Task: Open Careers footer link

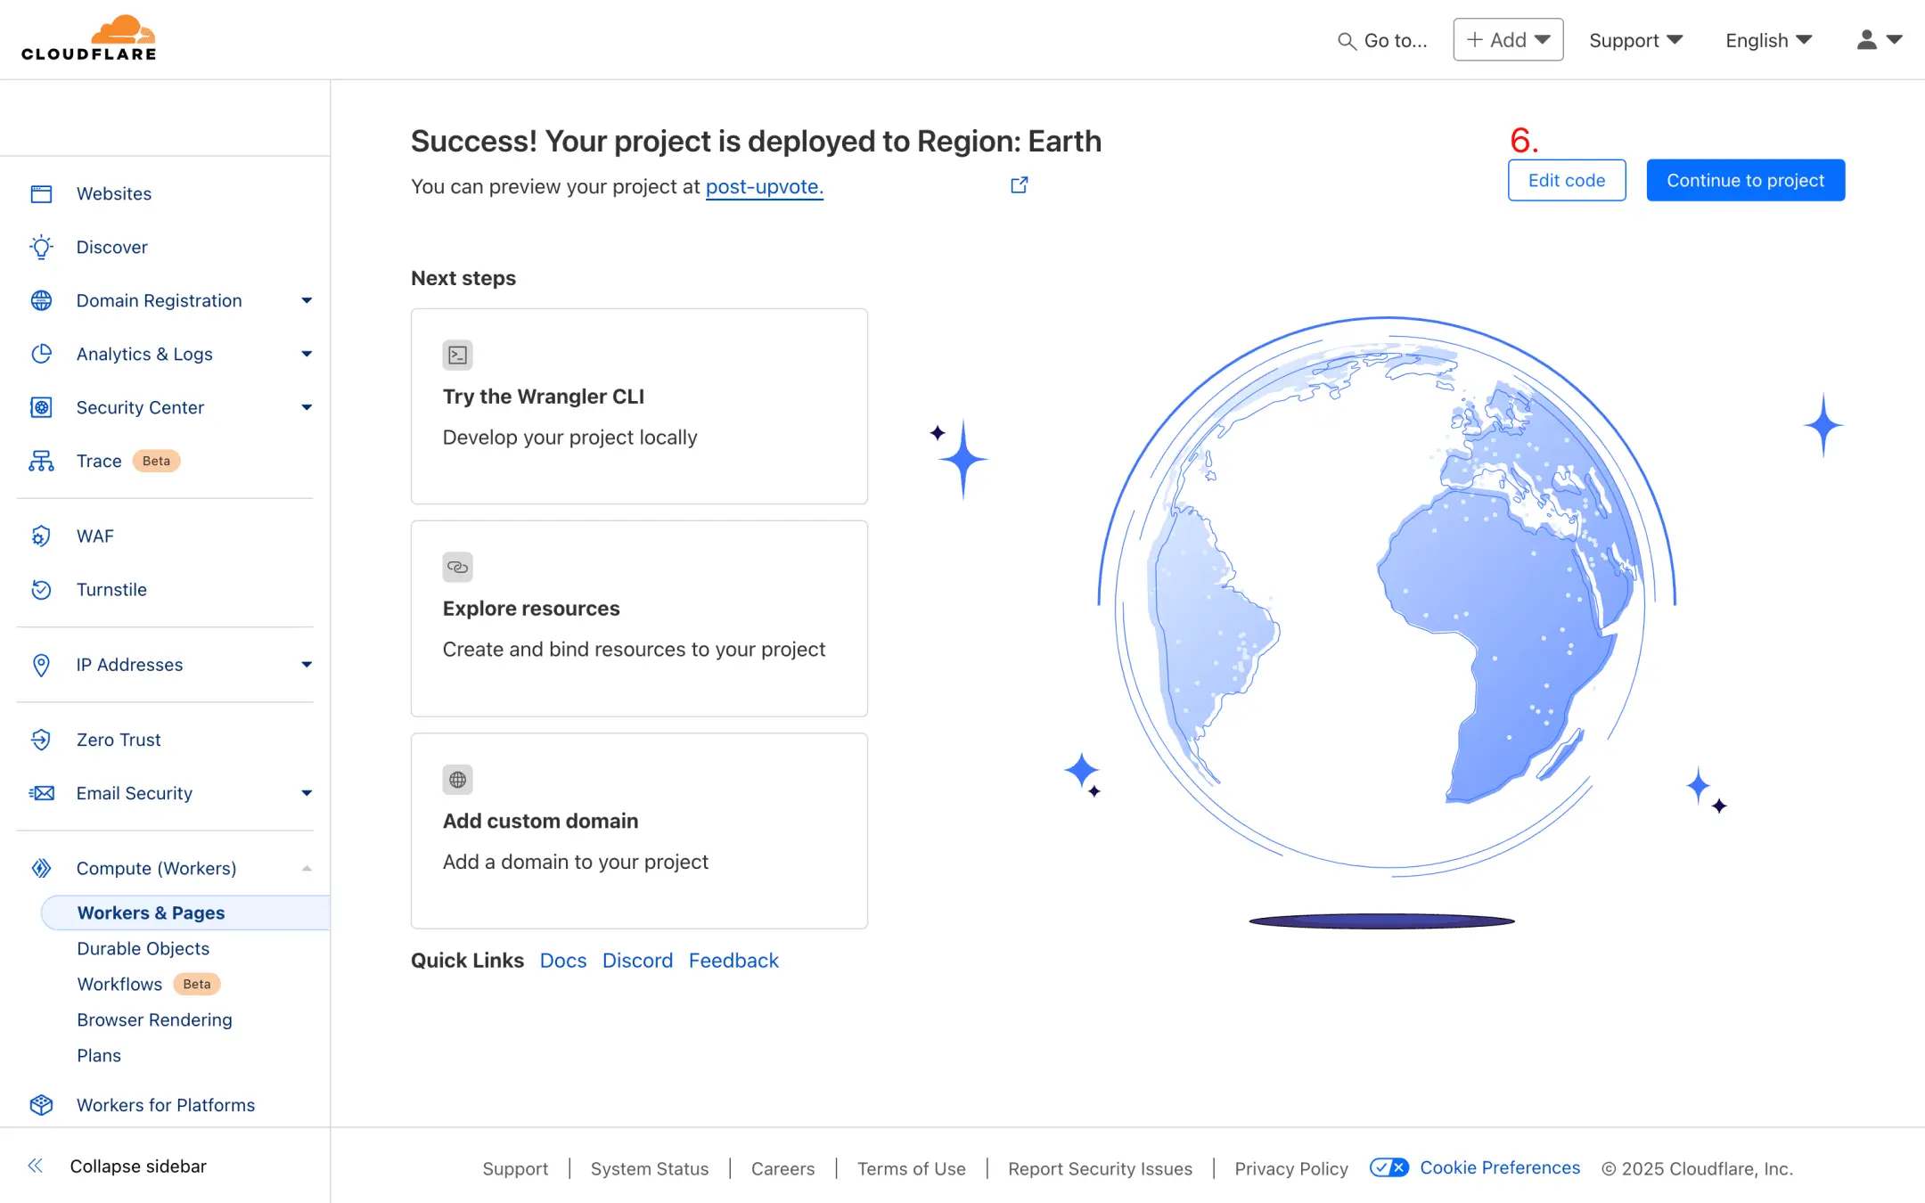Action: (782, 1168)
